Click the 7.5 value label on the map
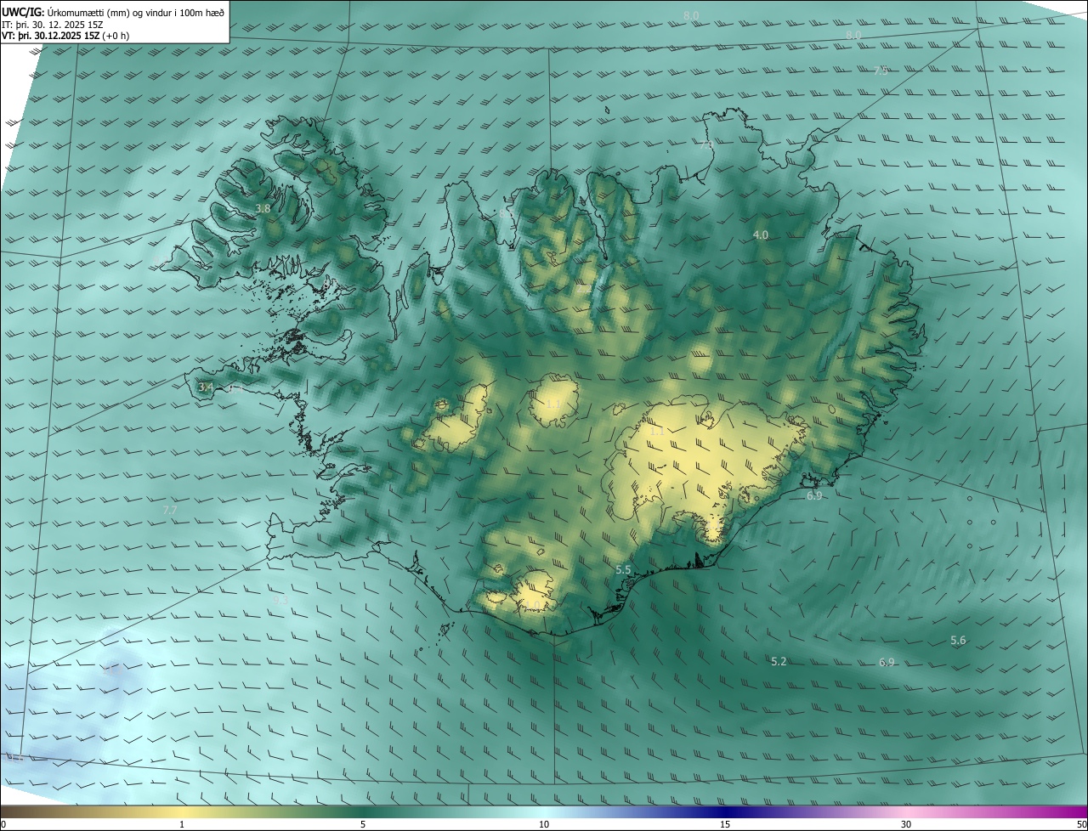1088x831 pixels. pos(881,71)
